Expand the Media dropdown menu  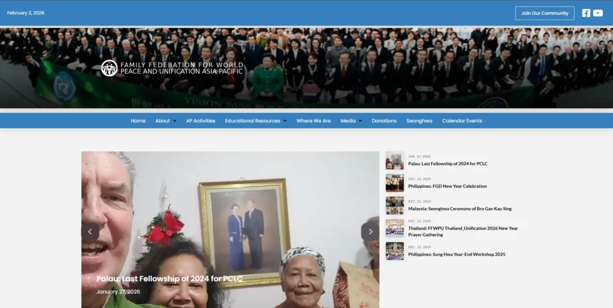coord(351,121)
